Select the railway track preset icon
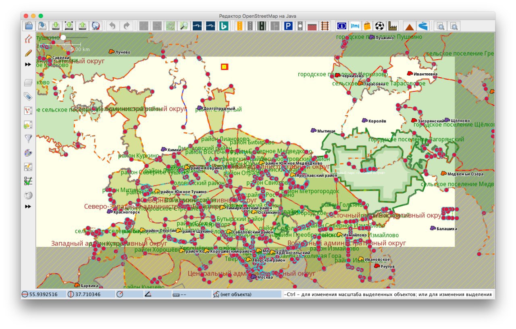This screenshot has width=516, height=329. 324,26
